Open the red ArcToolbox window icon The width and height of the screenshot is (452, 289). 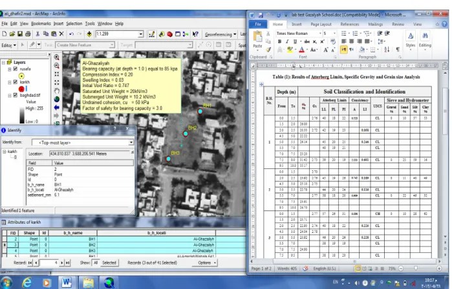(x=170, y=34)
